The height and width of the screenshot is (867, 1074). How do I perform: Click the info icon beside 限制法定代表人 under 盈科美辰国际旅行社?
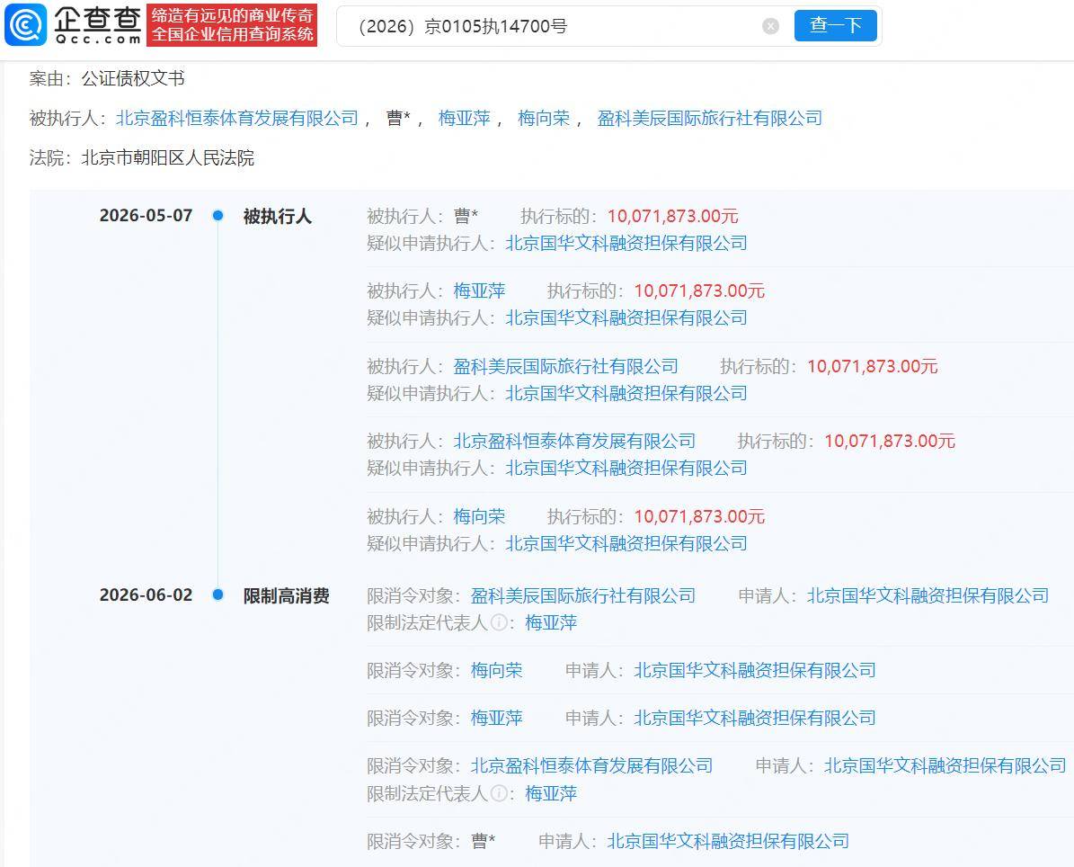[x=500, y=622]
